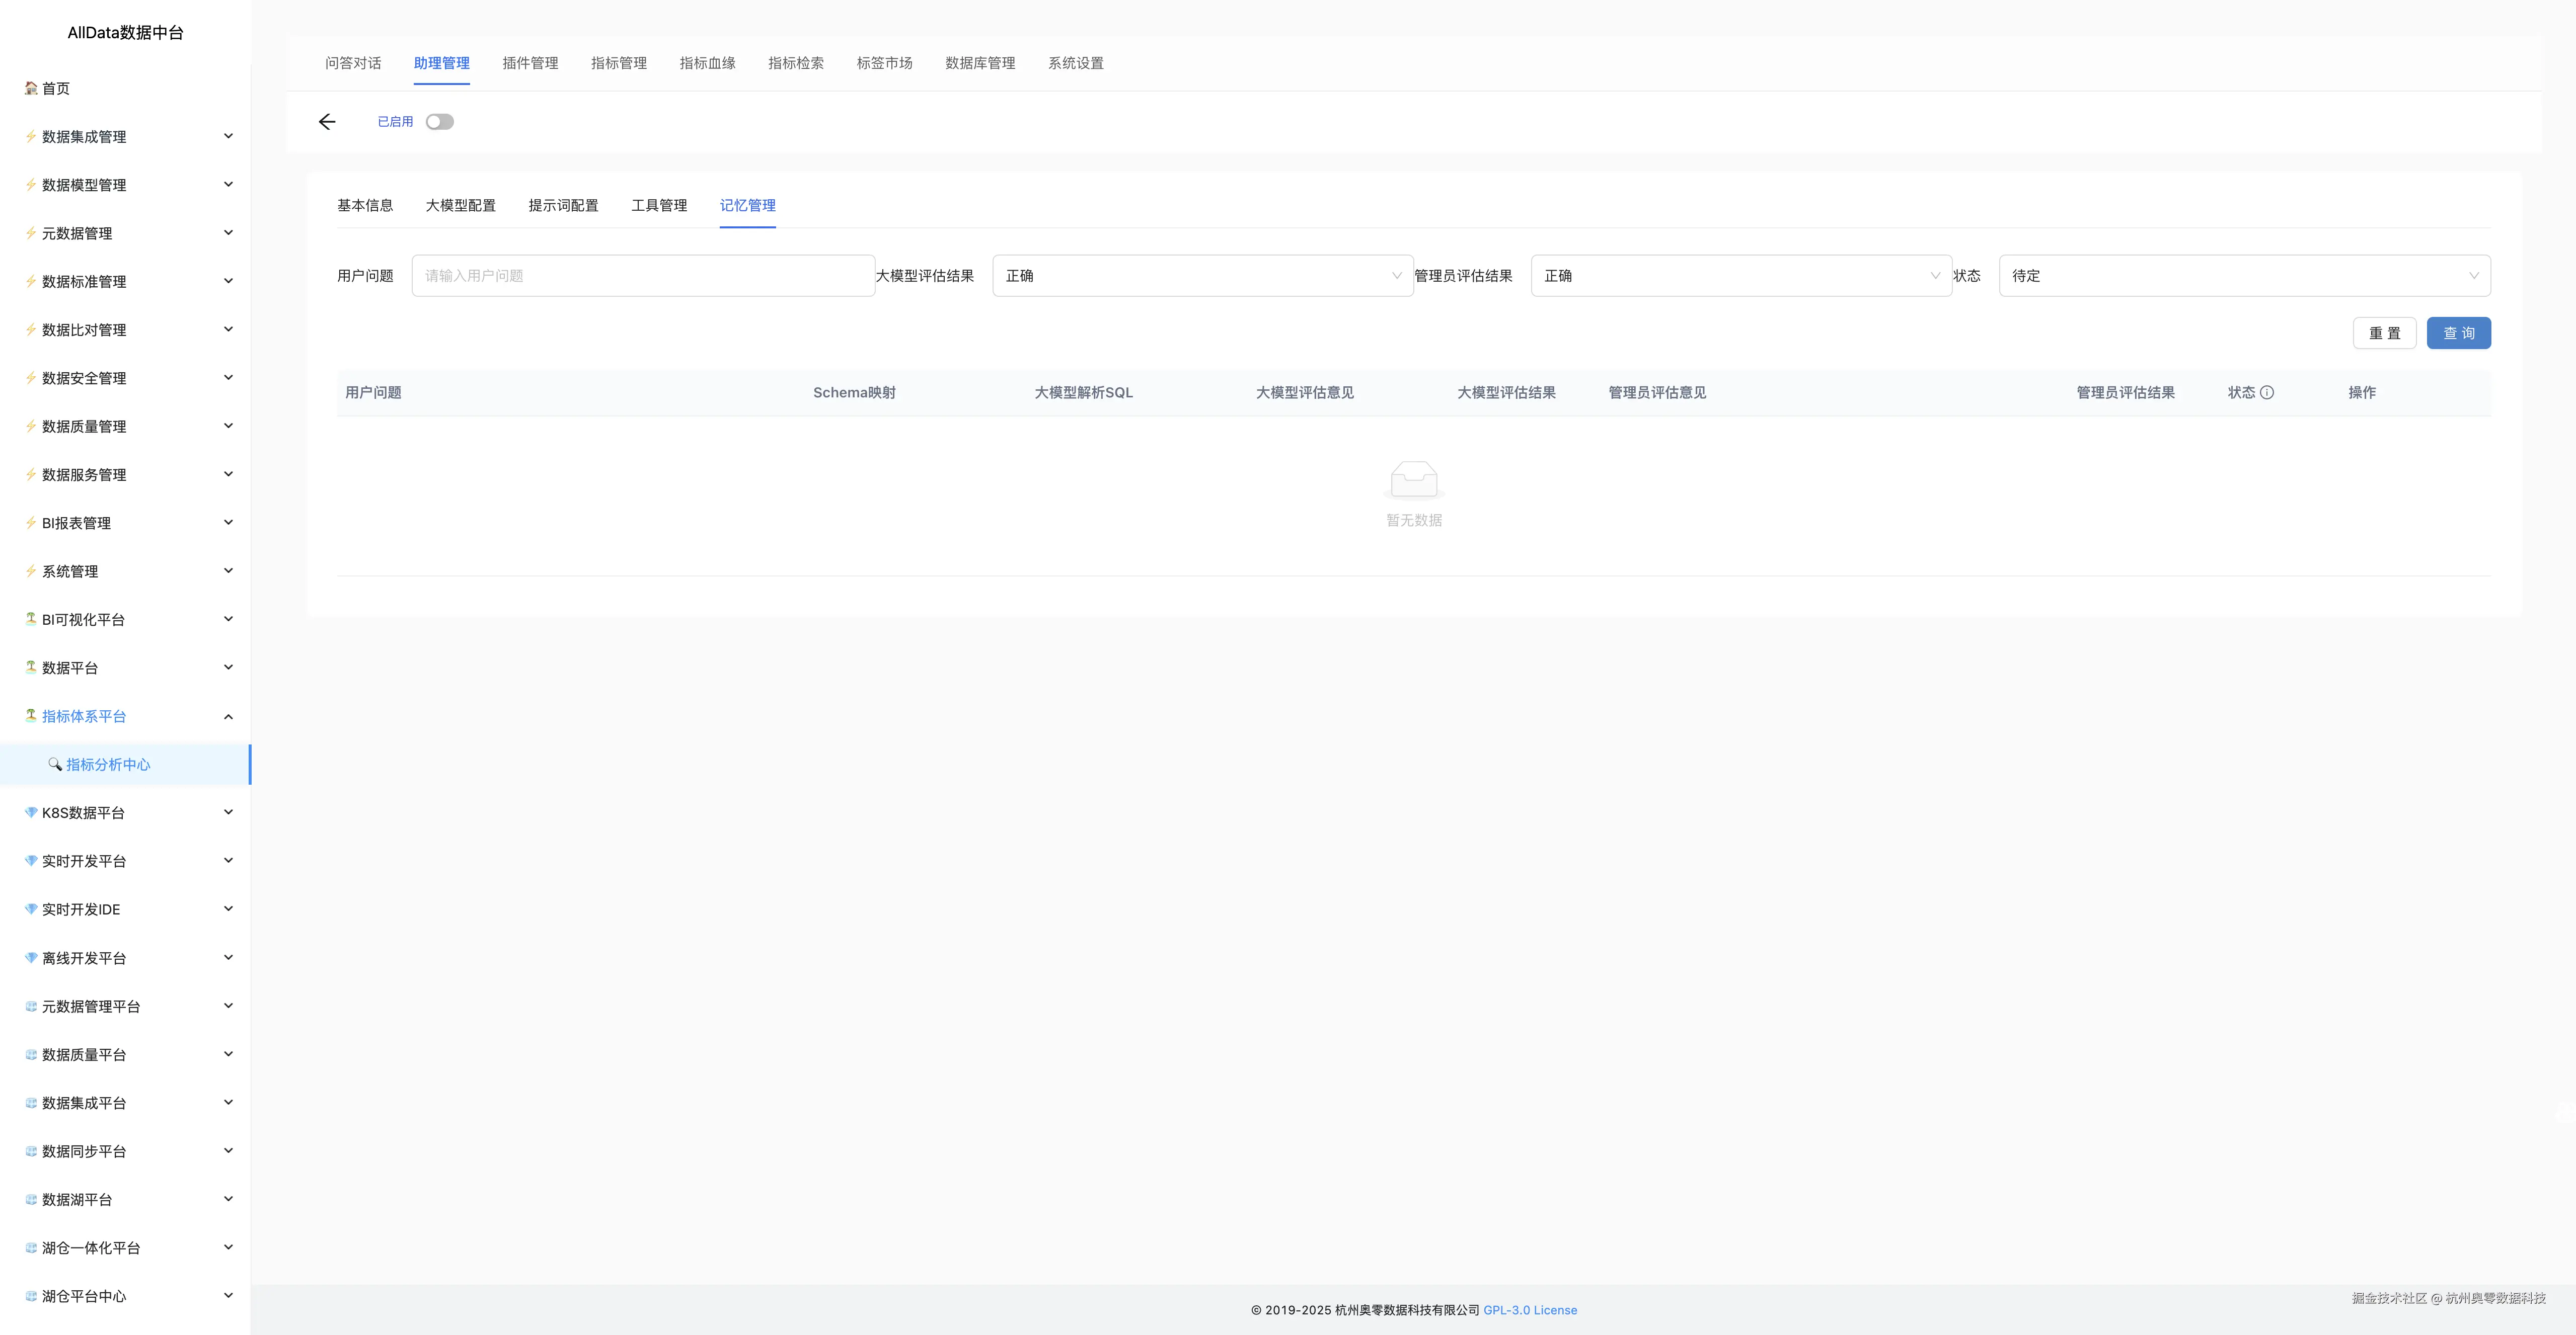Viewport: 2576px width, 1335px height.
Task: Click the diamond icon beside K8S数据平台
Action: pos(31,812)
